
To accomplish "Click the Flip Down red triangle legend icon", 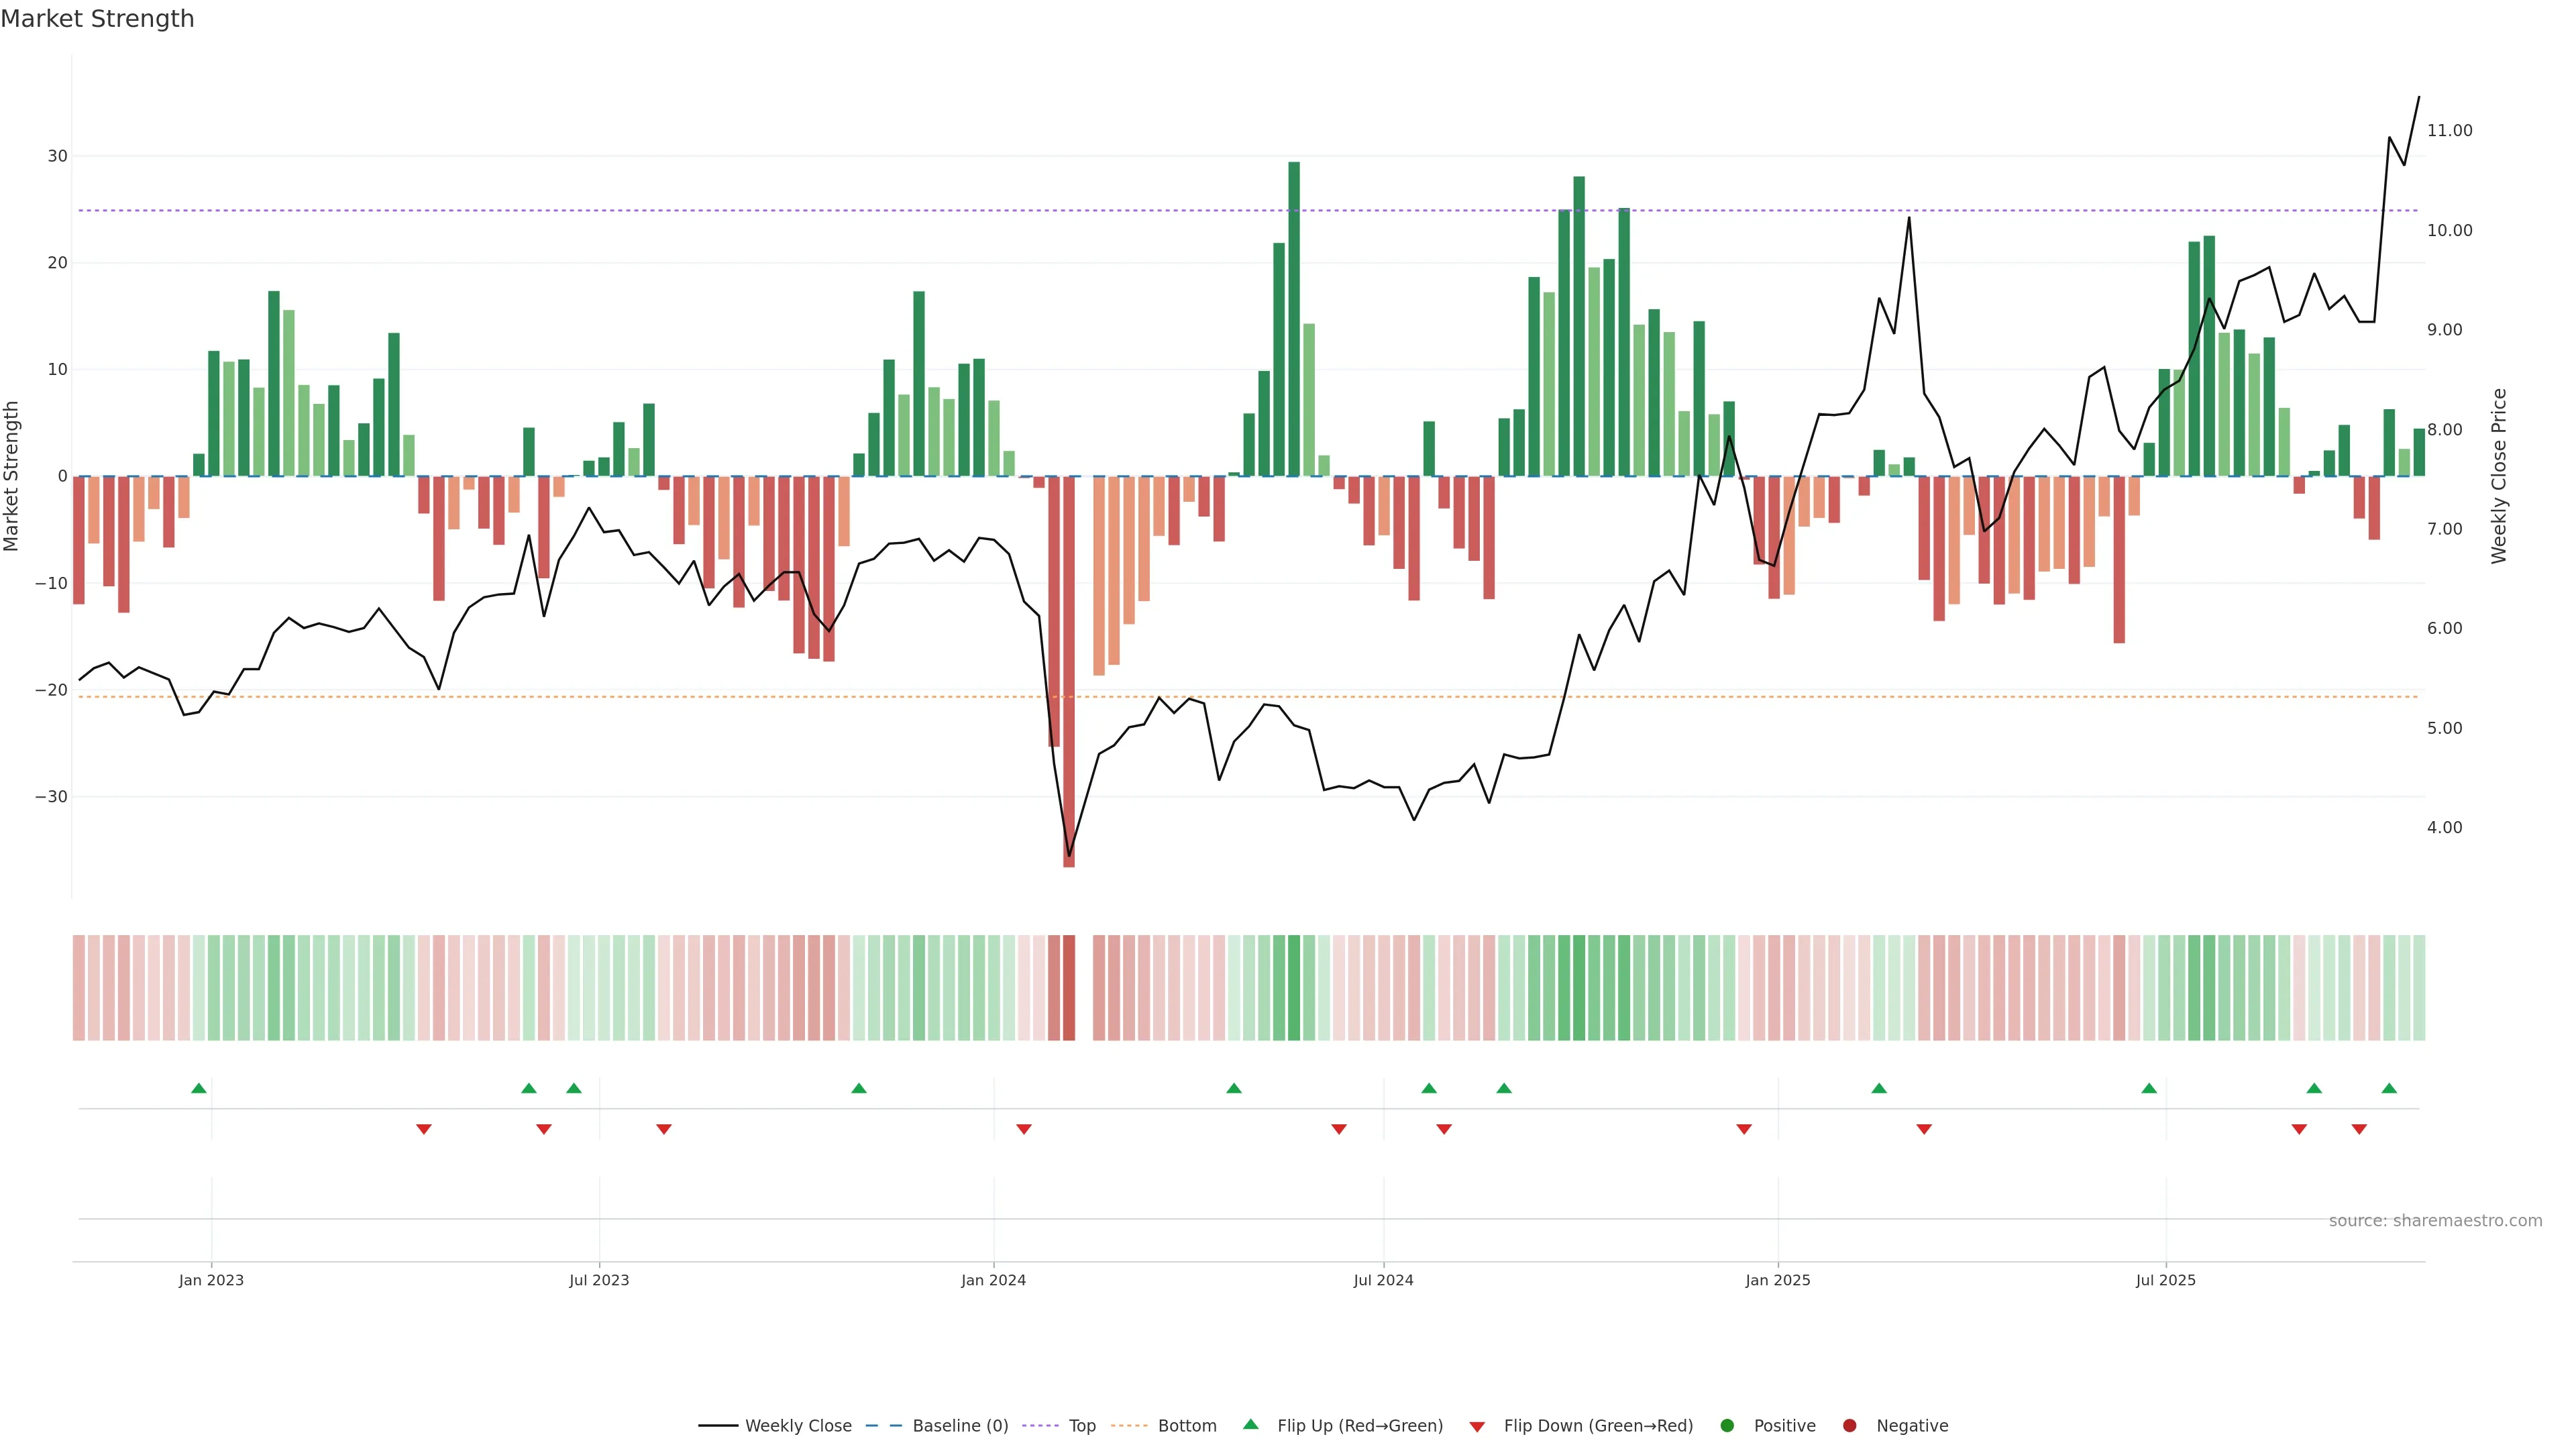I will tap(1477, 1427).
